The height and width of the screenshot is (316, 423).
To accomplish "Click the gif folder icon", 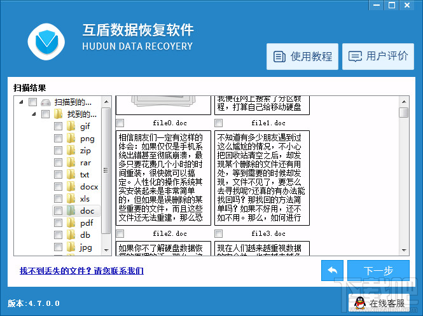I will [x=71, y=126].
